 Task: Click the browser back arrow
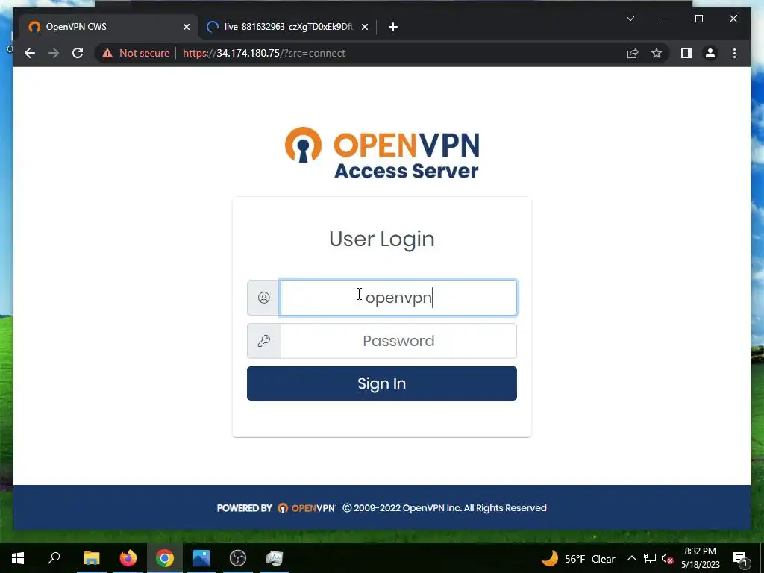tap(30, 53)
